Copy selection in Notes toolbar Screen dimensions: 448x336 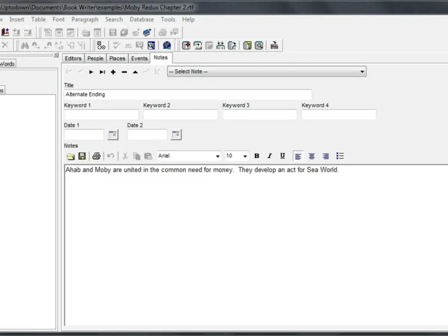(137, 156)
